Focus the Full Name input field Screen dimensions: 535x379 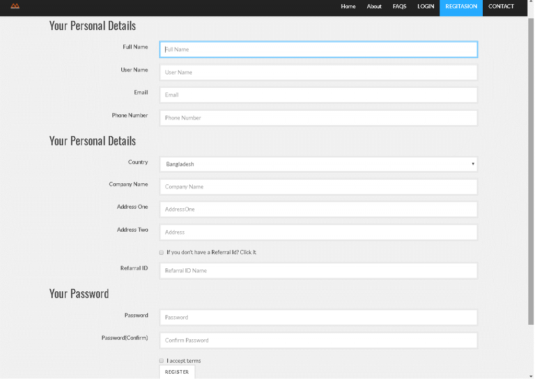(x=318, y=50)
